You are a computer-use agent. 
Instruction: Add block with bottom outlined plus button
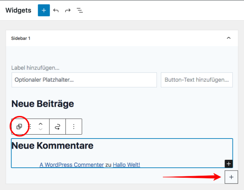click(231, 177)
